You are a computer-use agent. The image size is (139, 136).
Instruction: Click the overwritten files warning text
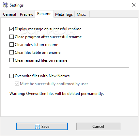pos(56,94)
